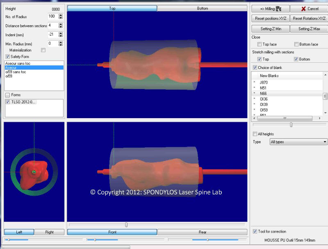Switch to the Bottom view tab
Image resolution: width=328 pixels, height=249 pixels.
[202, 8]
